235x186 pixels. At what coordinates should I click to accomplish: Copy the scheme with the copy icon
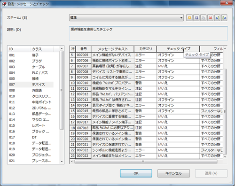coord(204,18)
